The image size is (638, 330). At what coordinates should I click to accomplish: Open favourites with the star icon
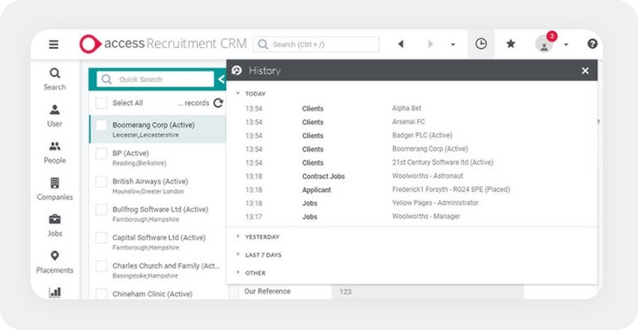click(511, 44)
